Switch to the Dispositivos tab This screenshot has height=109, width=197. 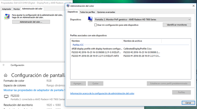[x=73, y=12]
